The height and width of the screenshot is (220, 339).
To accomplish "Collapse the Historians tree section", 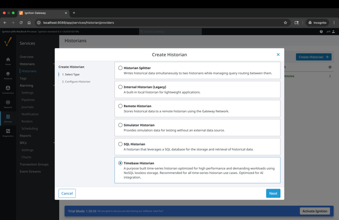I will pyautogui.click(x=54, y=64).
